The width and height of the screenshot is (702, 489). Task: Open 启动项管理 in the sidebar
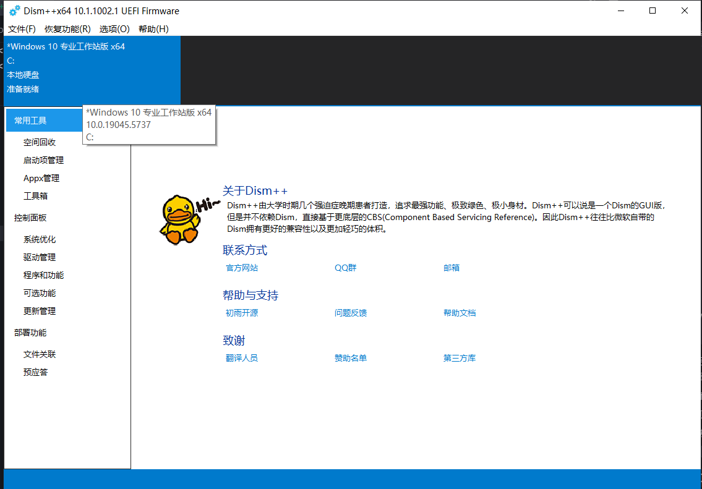(42, 159)
